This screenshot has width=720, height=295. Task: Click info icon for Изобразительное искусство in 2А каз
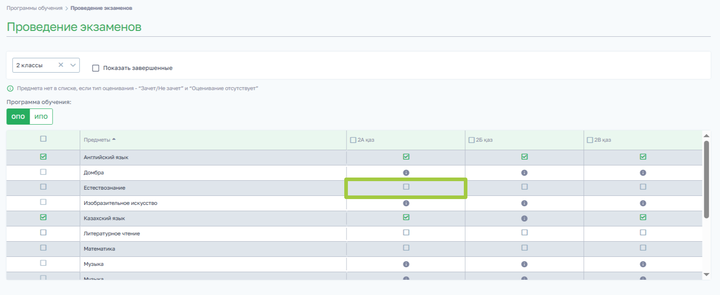click(x=406, y=203)
